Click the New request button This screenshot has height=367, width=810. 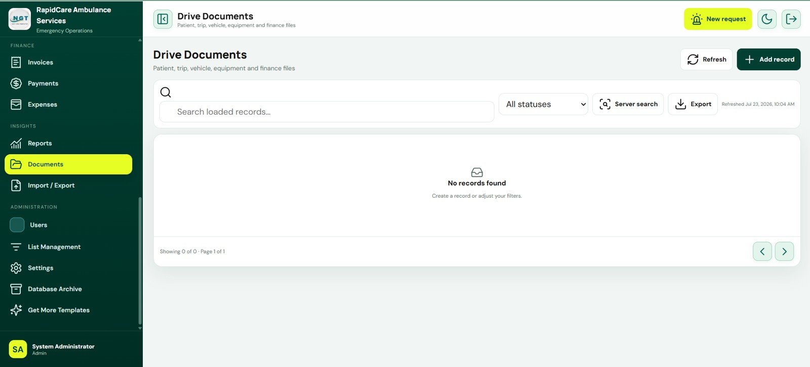pyautogui.click(x=718, y=19)
